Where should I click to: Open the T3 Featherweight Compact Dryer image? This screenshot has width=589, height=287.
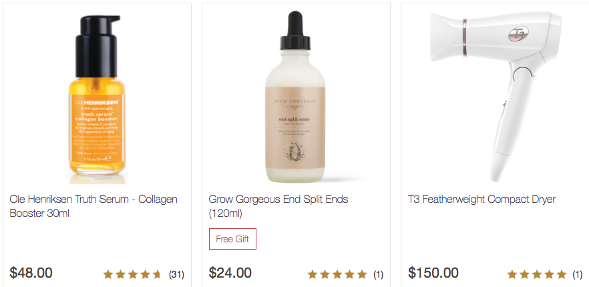[x=496, y=96]
